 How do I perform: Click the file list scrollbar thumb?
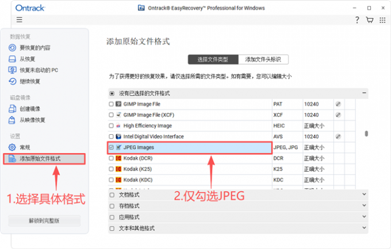[366, 134]
